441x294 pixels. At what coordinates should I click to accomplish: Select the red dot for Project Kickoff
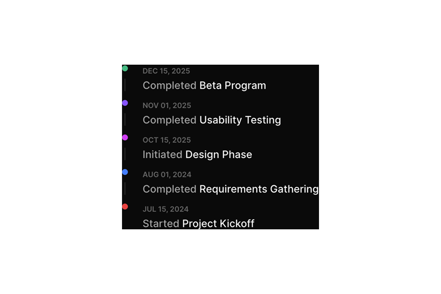125,207
